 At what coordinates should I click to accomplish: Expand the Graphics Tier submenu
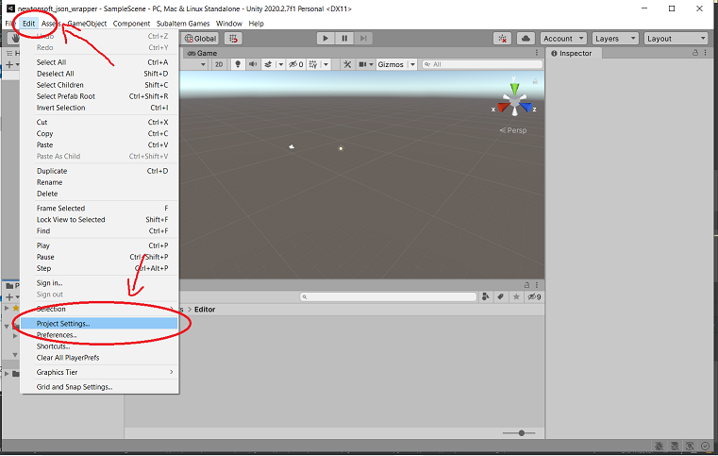tap(99, 372)
